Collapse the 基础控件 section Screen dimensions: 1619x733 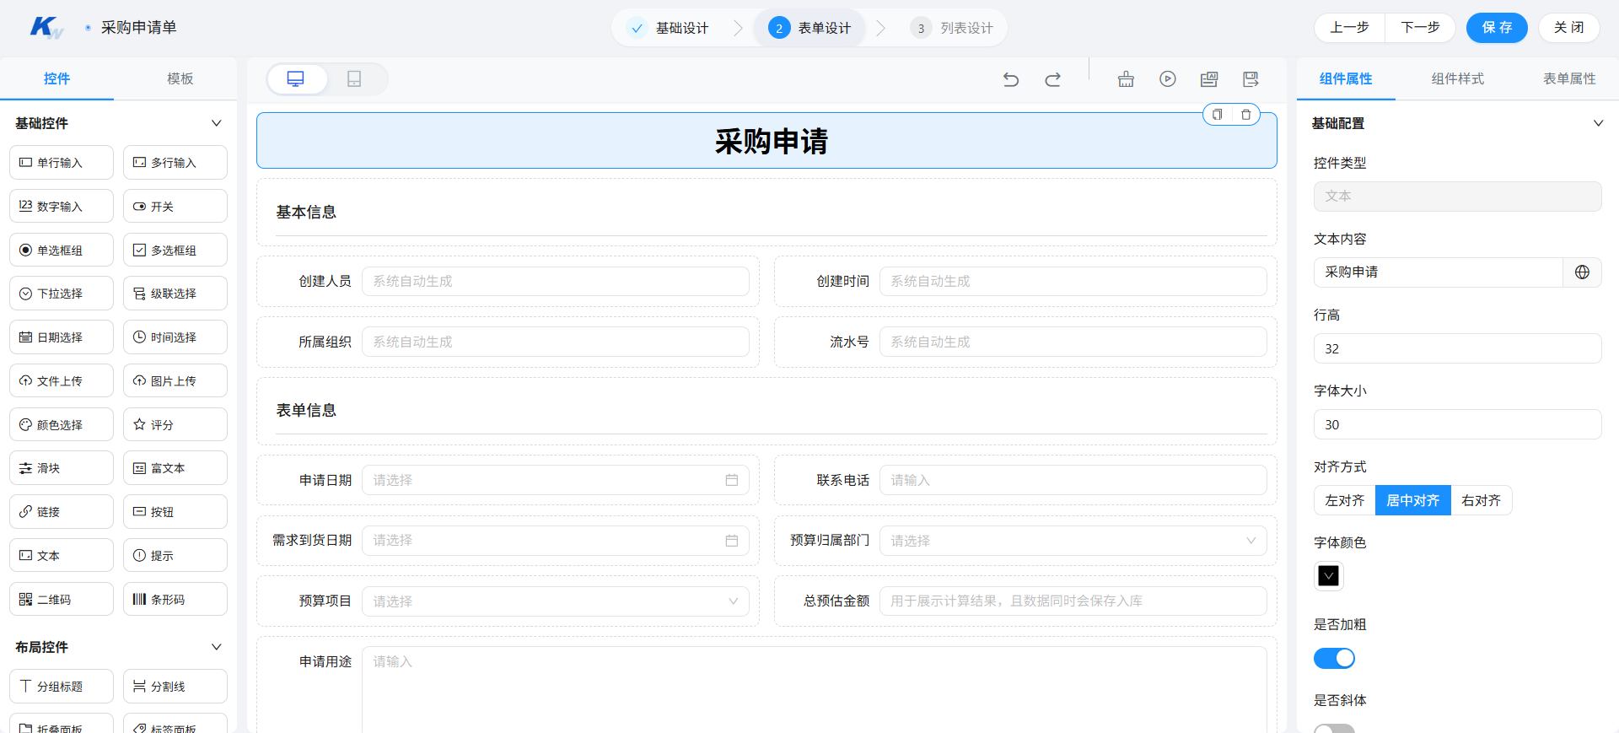[216, 123]
